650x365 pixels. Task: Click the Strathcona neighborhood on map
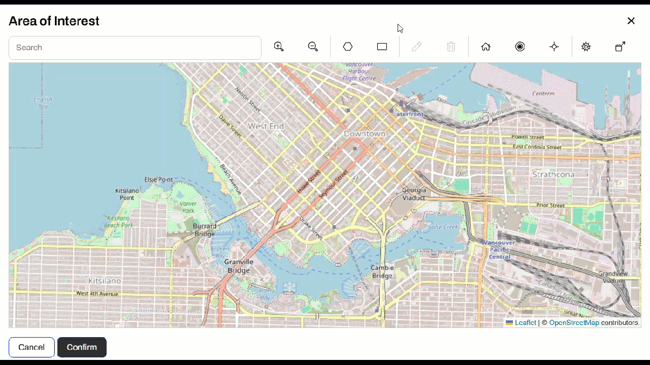click(553, 174)
